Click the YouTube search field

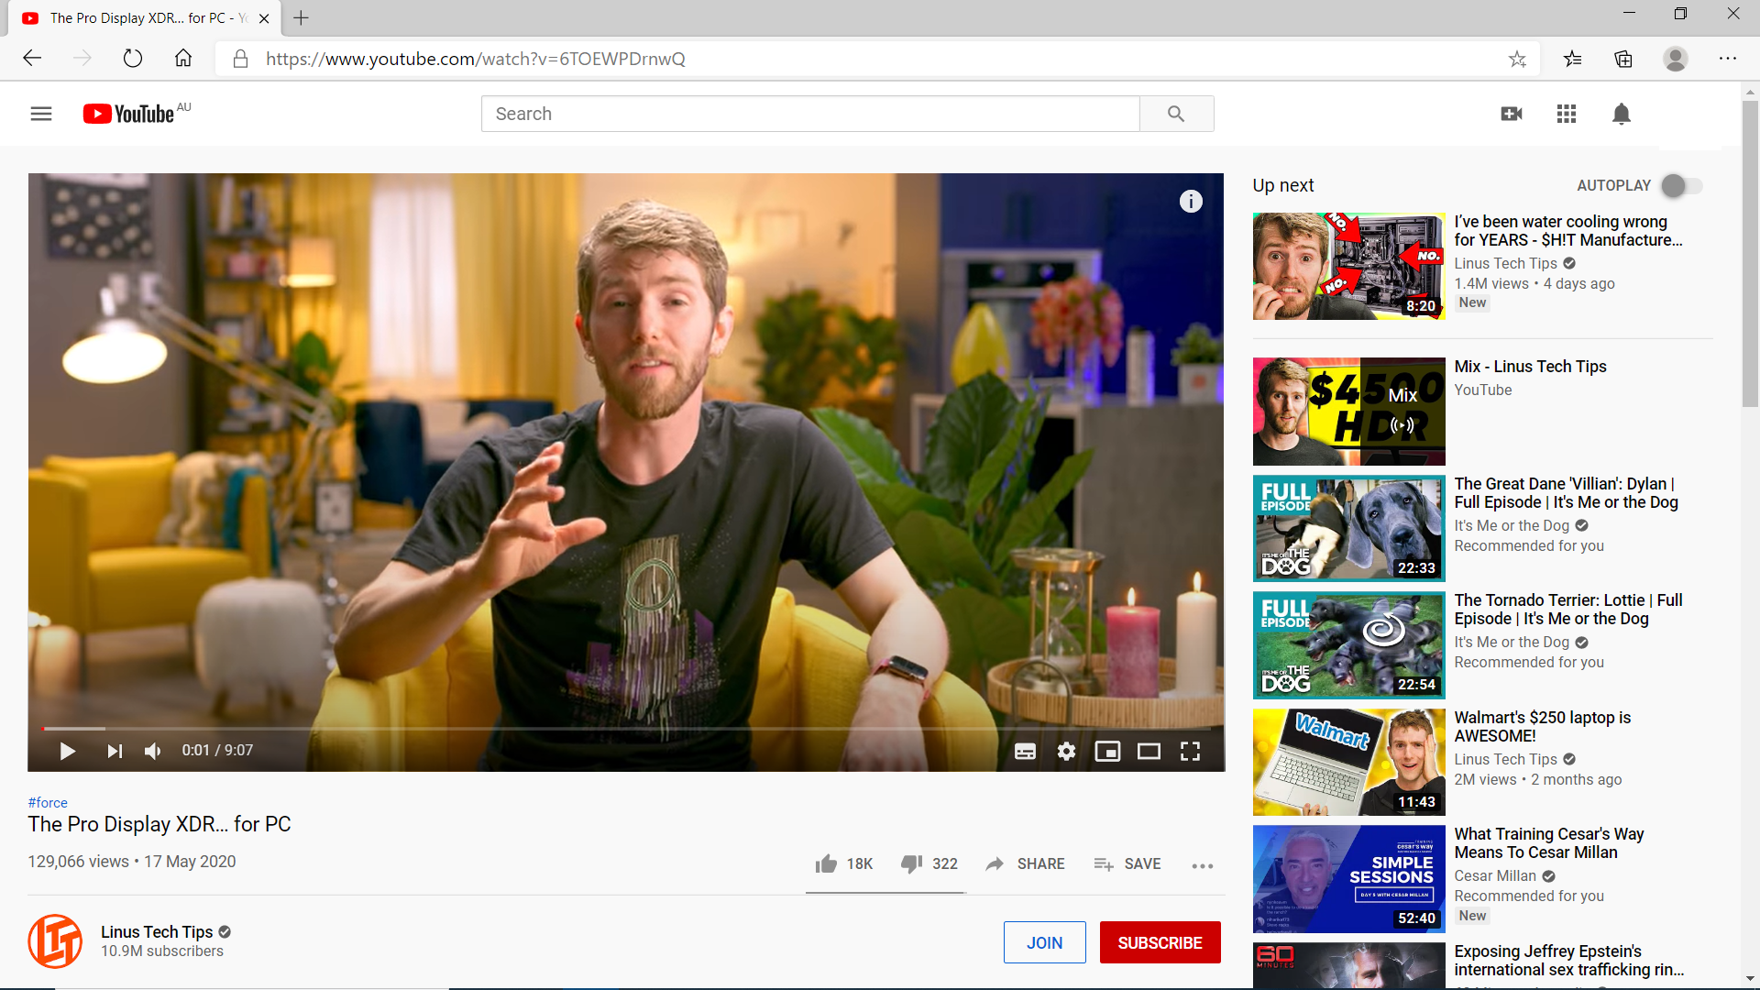pos(809,114)
